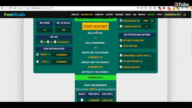Open LOTTERY menu item

(x=109, y=15)
